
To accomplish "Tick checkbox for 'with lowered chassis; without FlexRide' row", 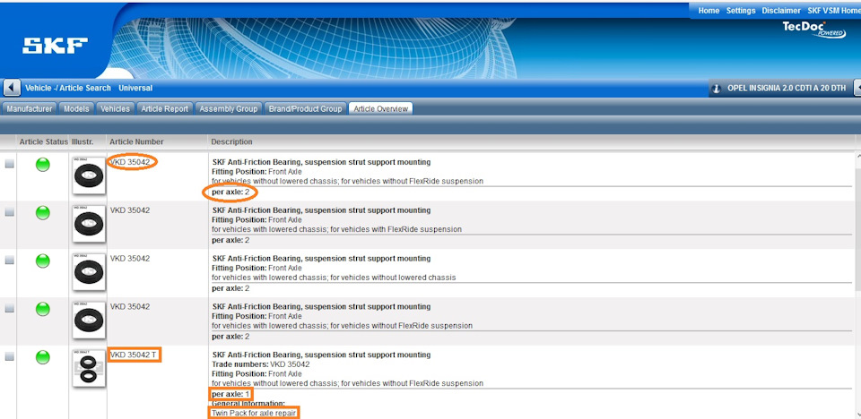I will 9,309.
